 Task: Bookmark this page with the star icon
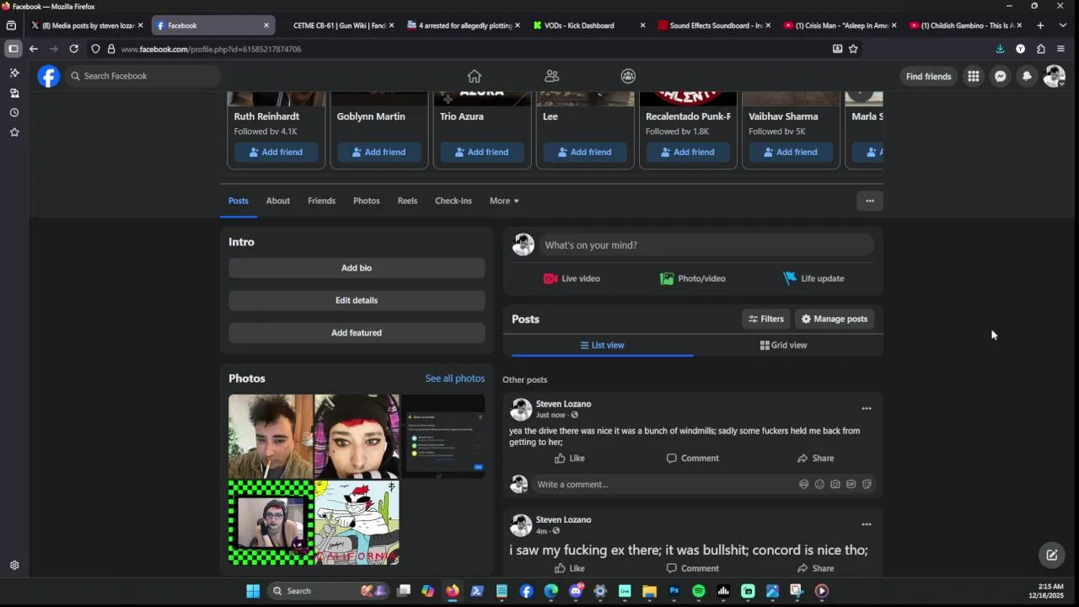click(853, 49)
